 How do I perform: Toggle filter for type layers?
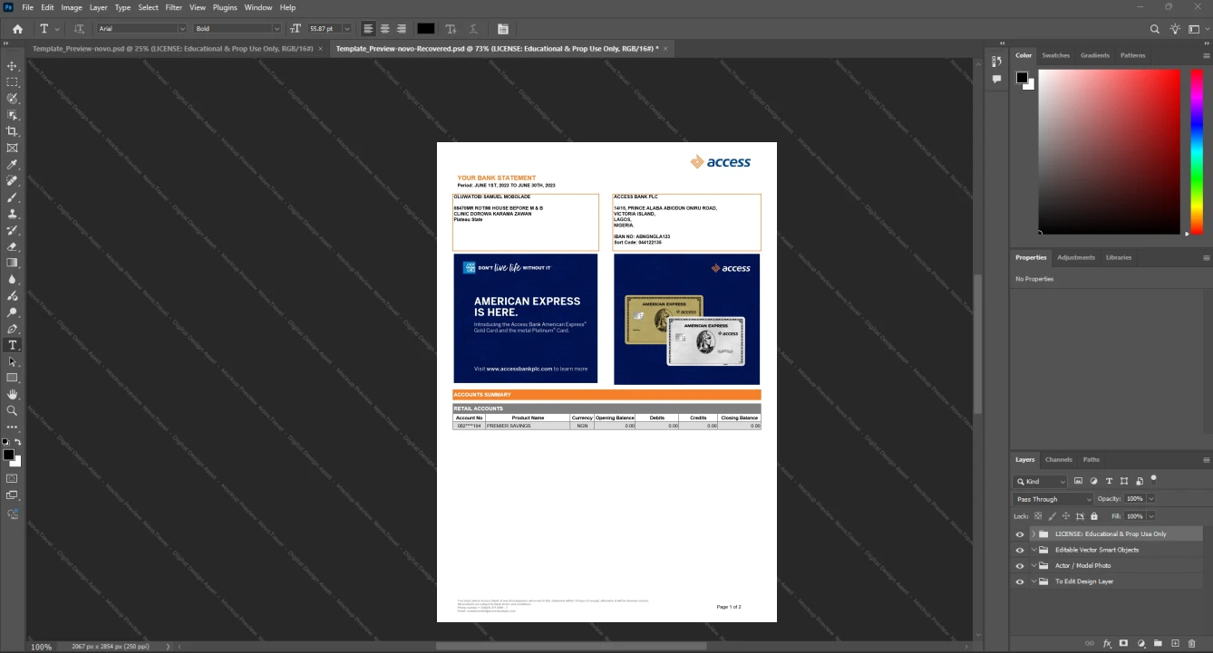1109,481
